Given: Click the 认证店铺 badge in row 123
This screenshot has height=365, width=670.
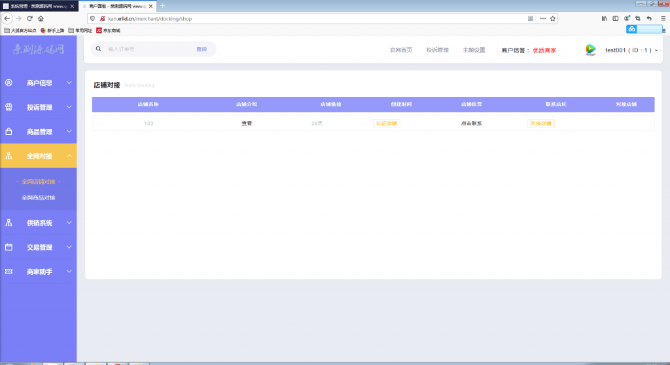Looking at the screenshot, I should click(386, 123).
